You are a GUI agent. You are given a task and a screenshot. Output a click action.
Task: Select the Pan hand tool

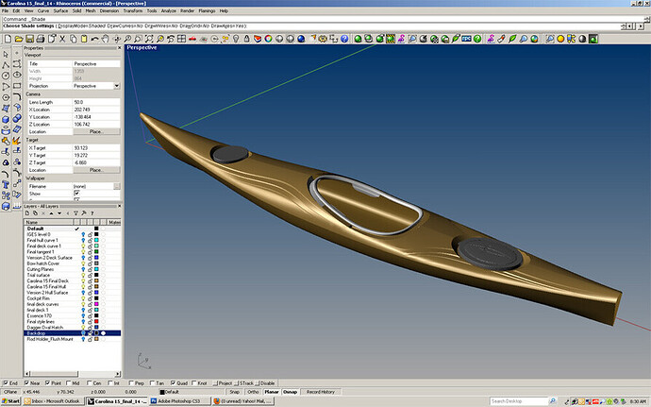(106, 39)
